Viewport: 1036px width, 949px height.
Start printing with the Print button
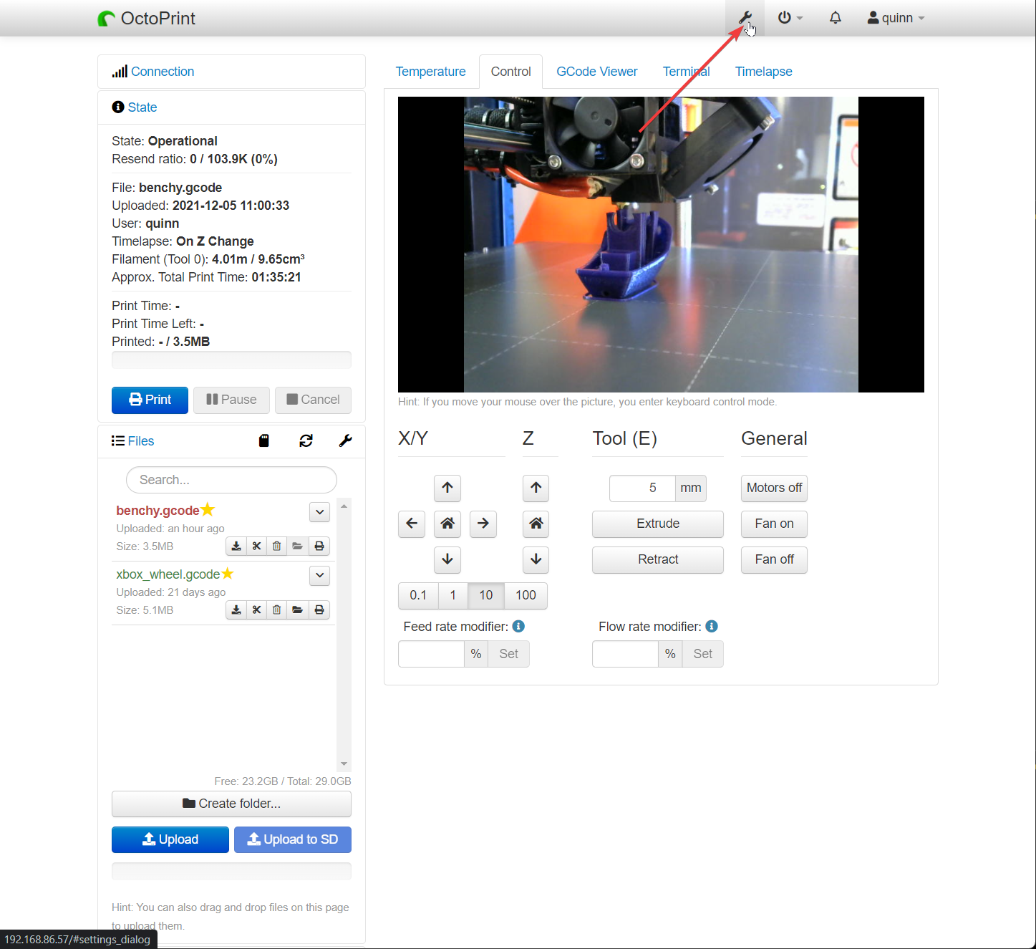pyautogui.click(x=150, y=400)
